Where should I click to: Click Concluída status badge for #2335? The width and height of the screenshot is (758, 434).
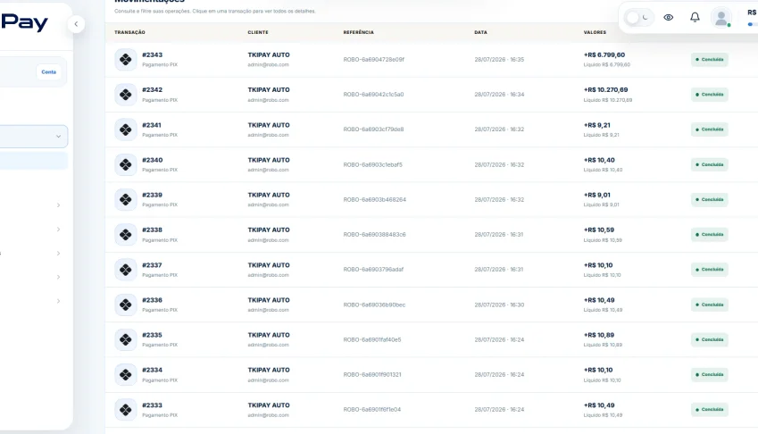click(709, 339)
